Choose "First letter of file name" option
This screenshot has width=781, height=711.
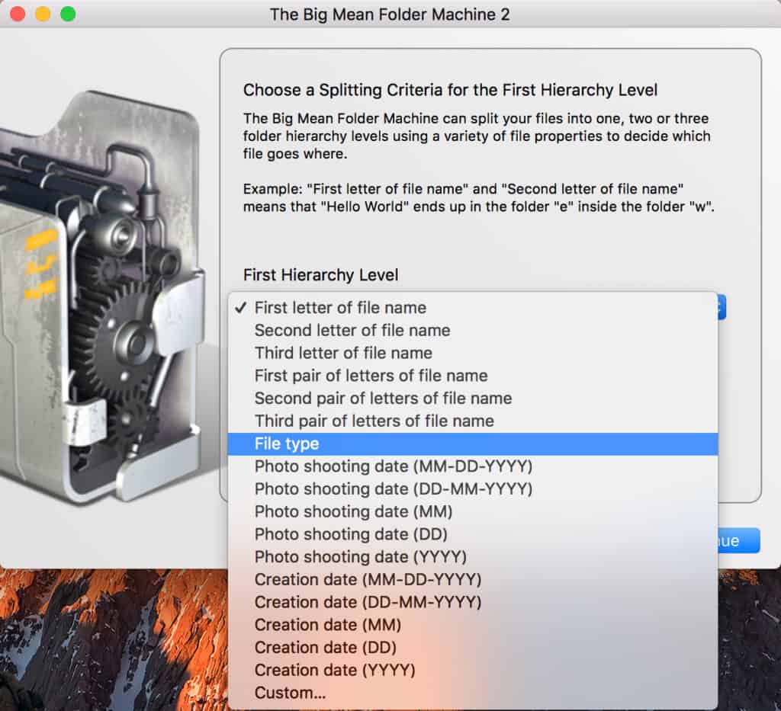click(340, 308)
